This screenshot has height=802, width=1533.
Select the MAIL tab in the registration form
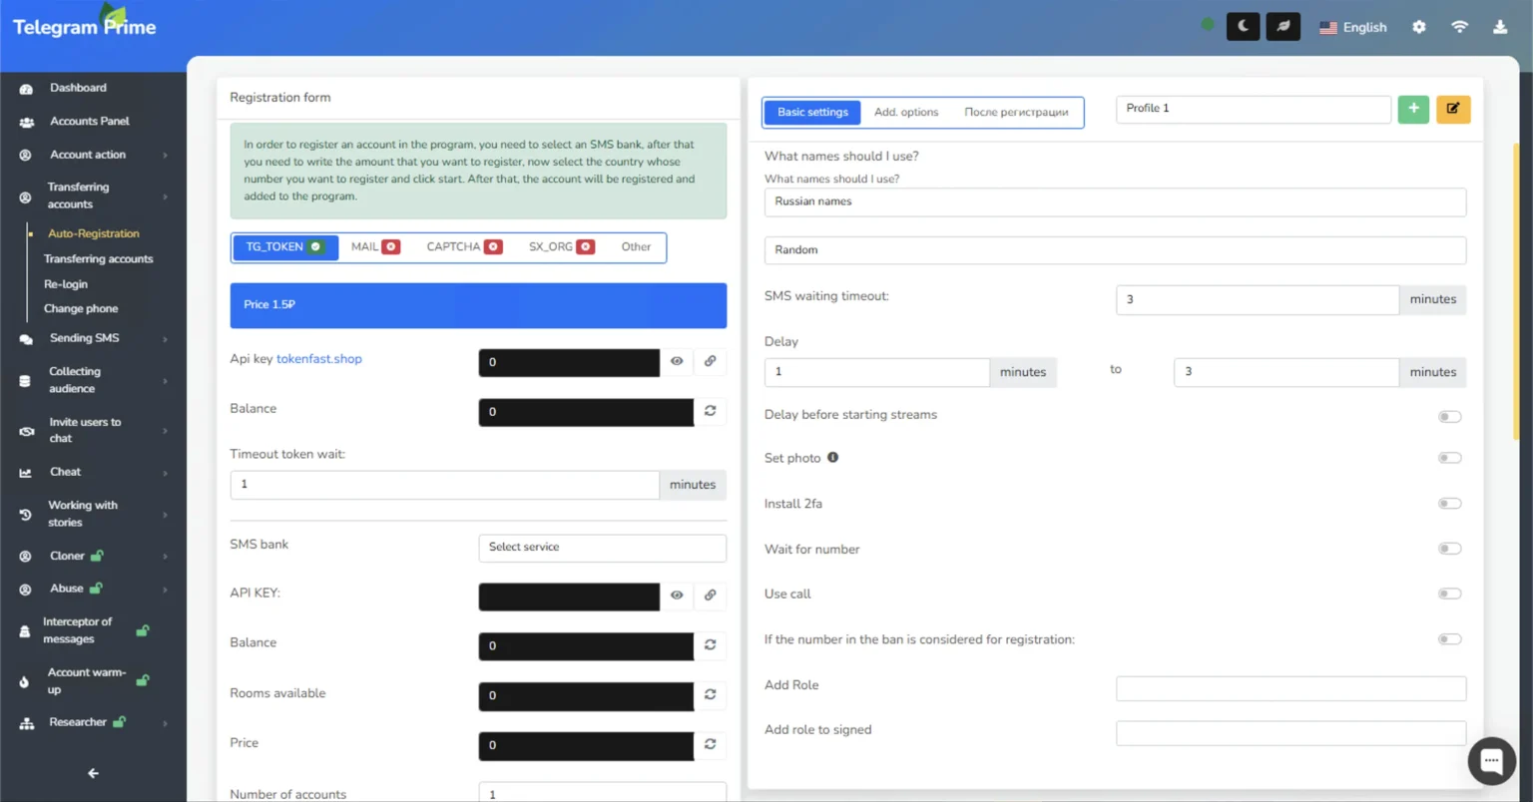(374, 246)
